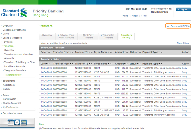The height and width of the screenshot is (130, 191).
Task: Open the date link for HKD 118.88 transfer
Action: pos(46,81)
